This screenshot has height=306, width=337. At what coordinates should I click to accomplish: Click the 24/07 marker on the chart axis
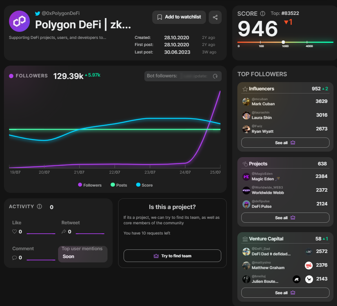[x=185, y=172]
